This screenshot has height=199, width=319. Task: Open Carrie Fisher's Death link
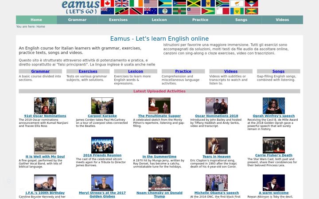click(x=274, y=155)
